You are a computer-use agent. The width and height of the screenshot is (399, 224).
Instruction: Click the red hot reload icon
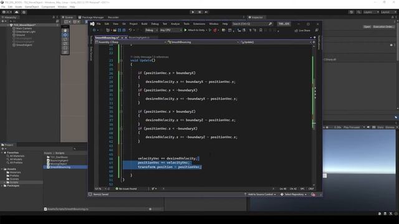tap(215, 30)
